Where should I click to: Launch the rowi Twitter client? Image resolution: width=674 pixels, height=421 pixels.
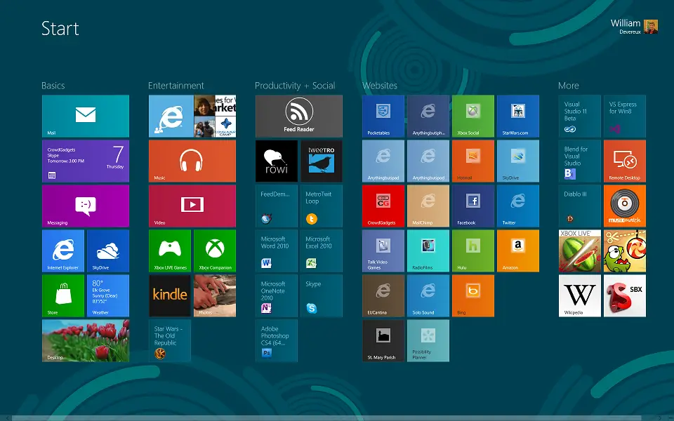(277, 161)
